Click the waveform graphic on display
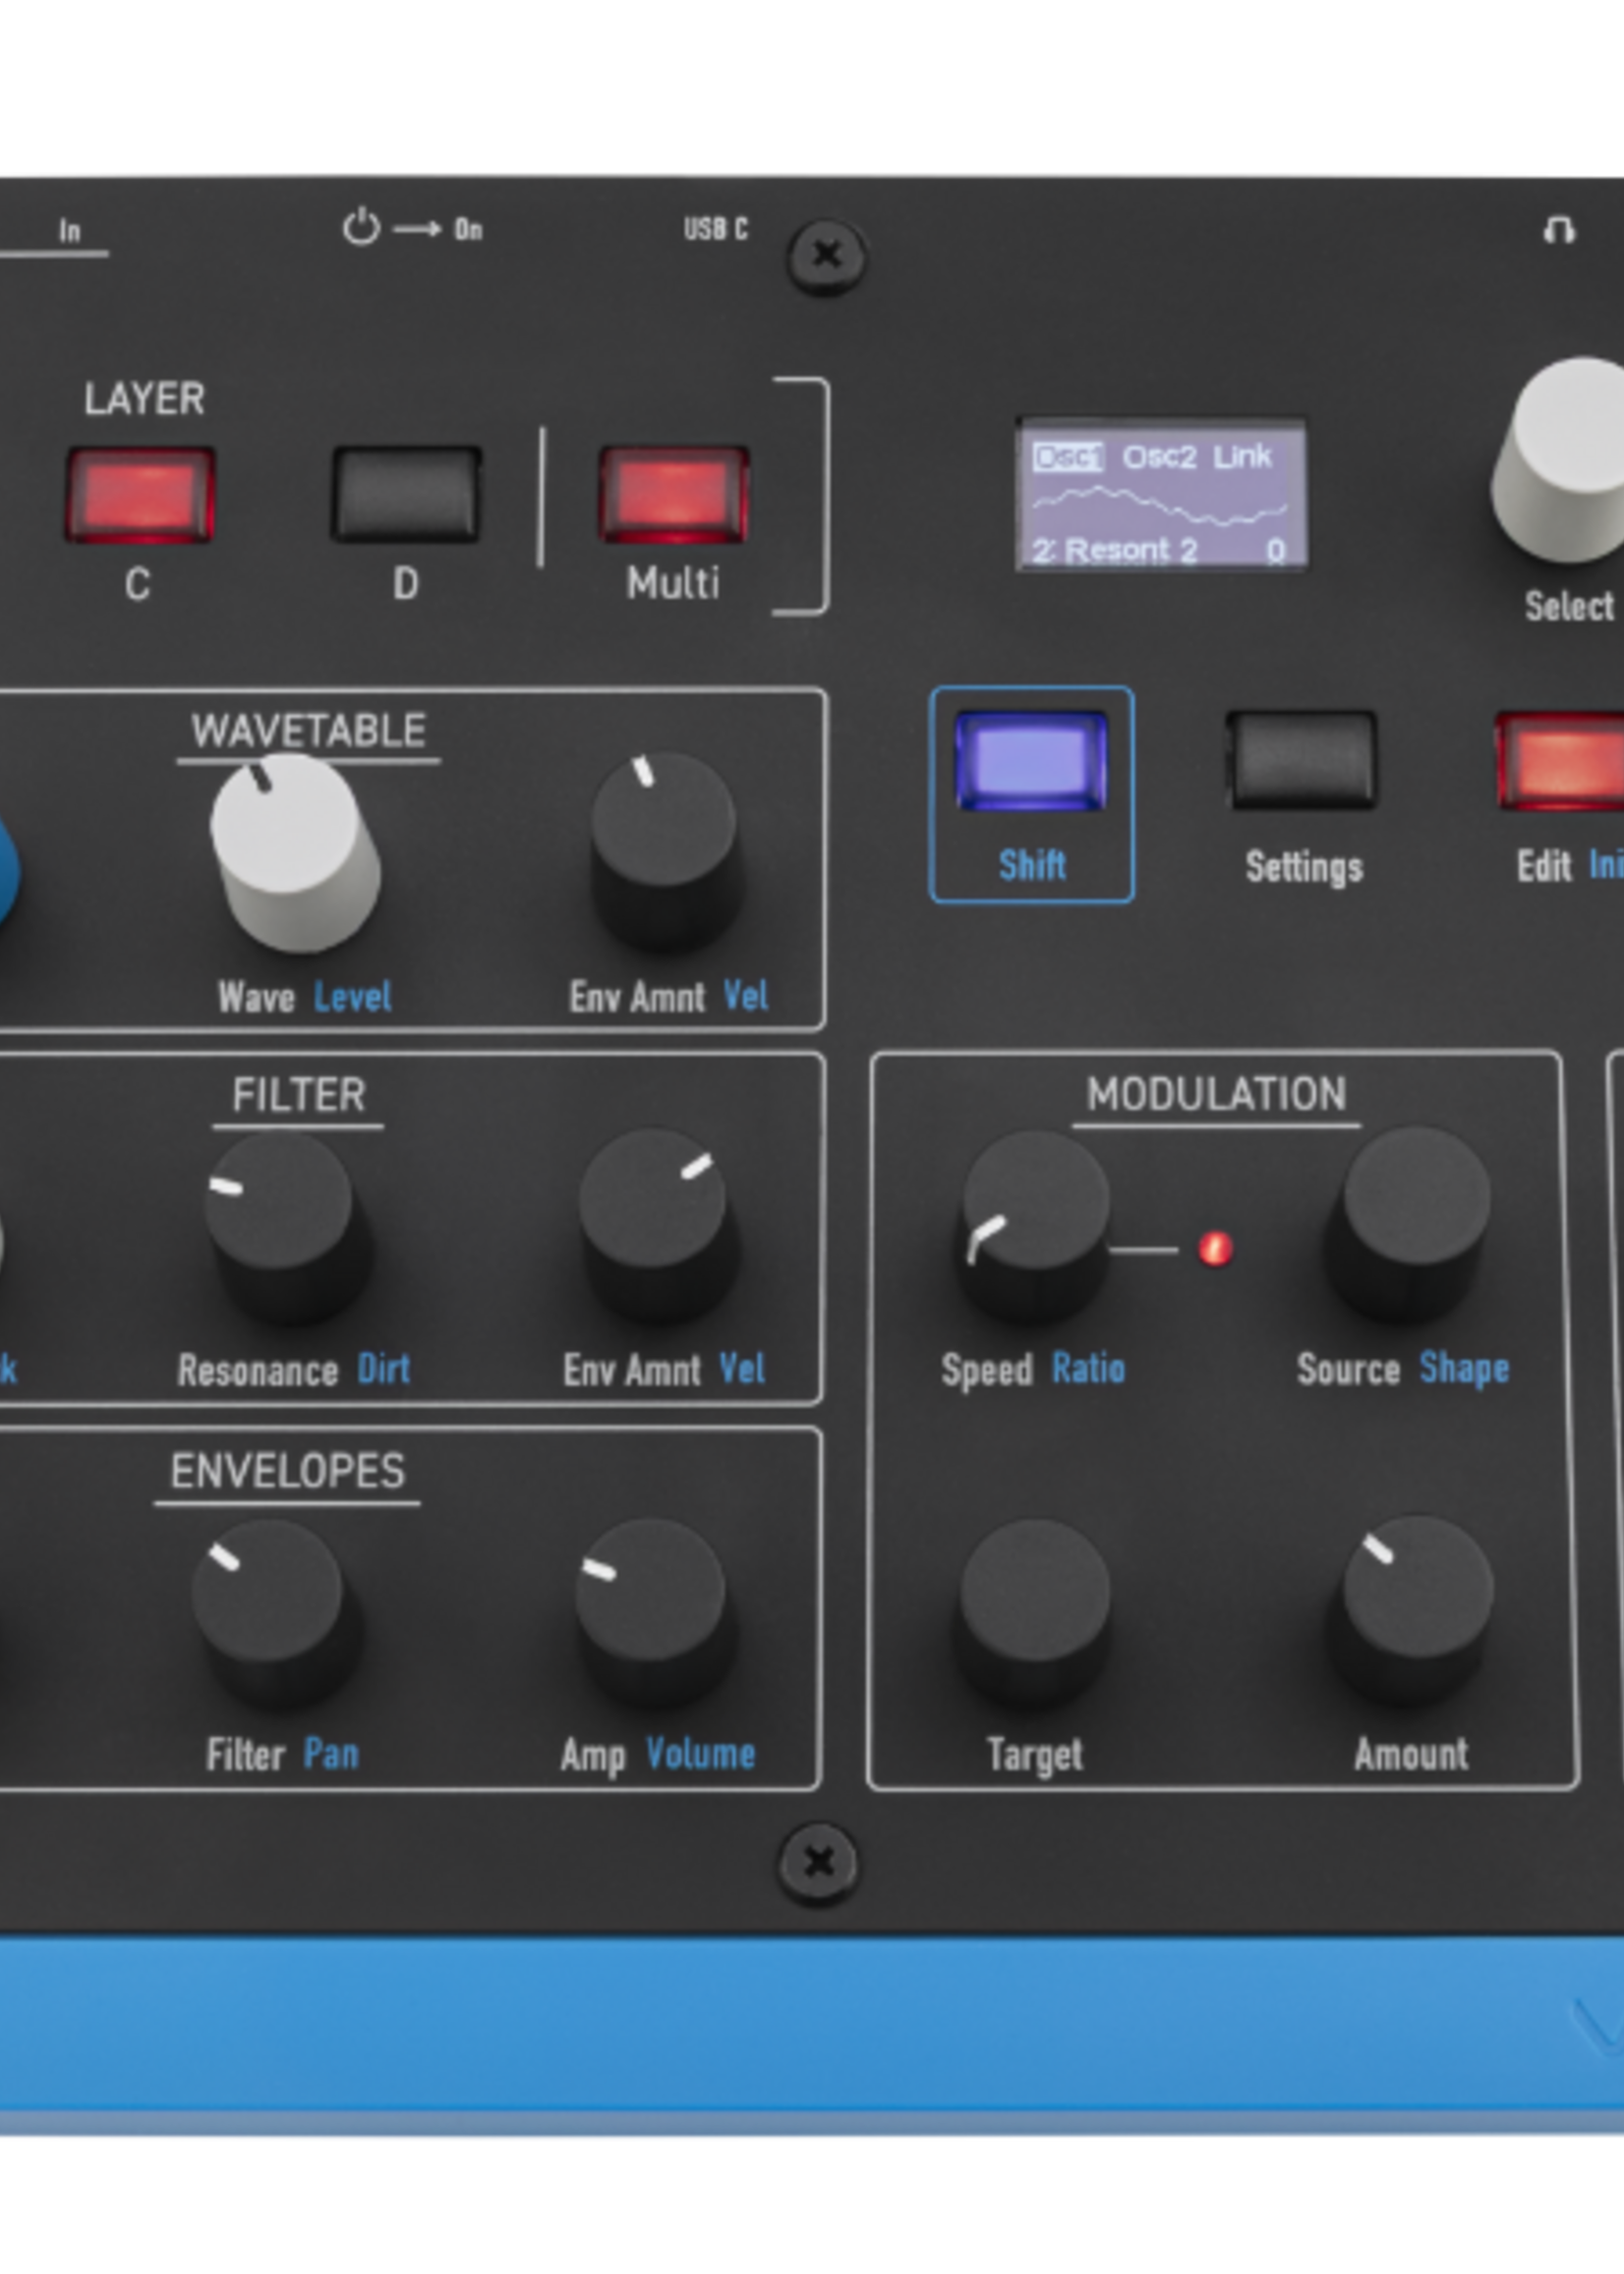The width and height of the screenshot is (1624, 2274). [x=1160, y=504]
